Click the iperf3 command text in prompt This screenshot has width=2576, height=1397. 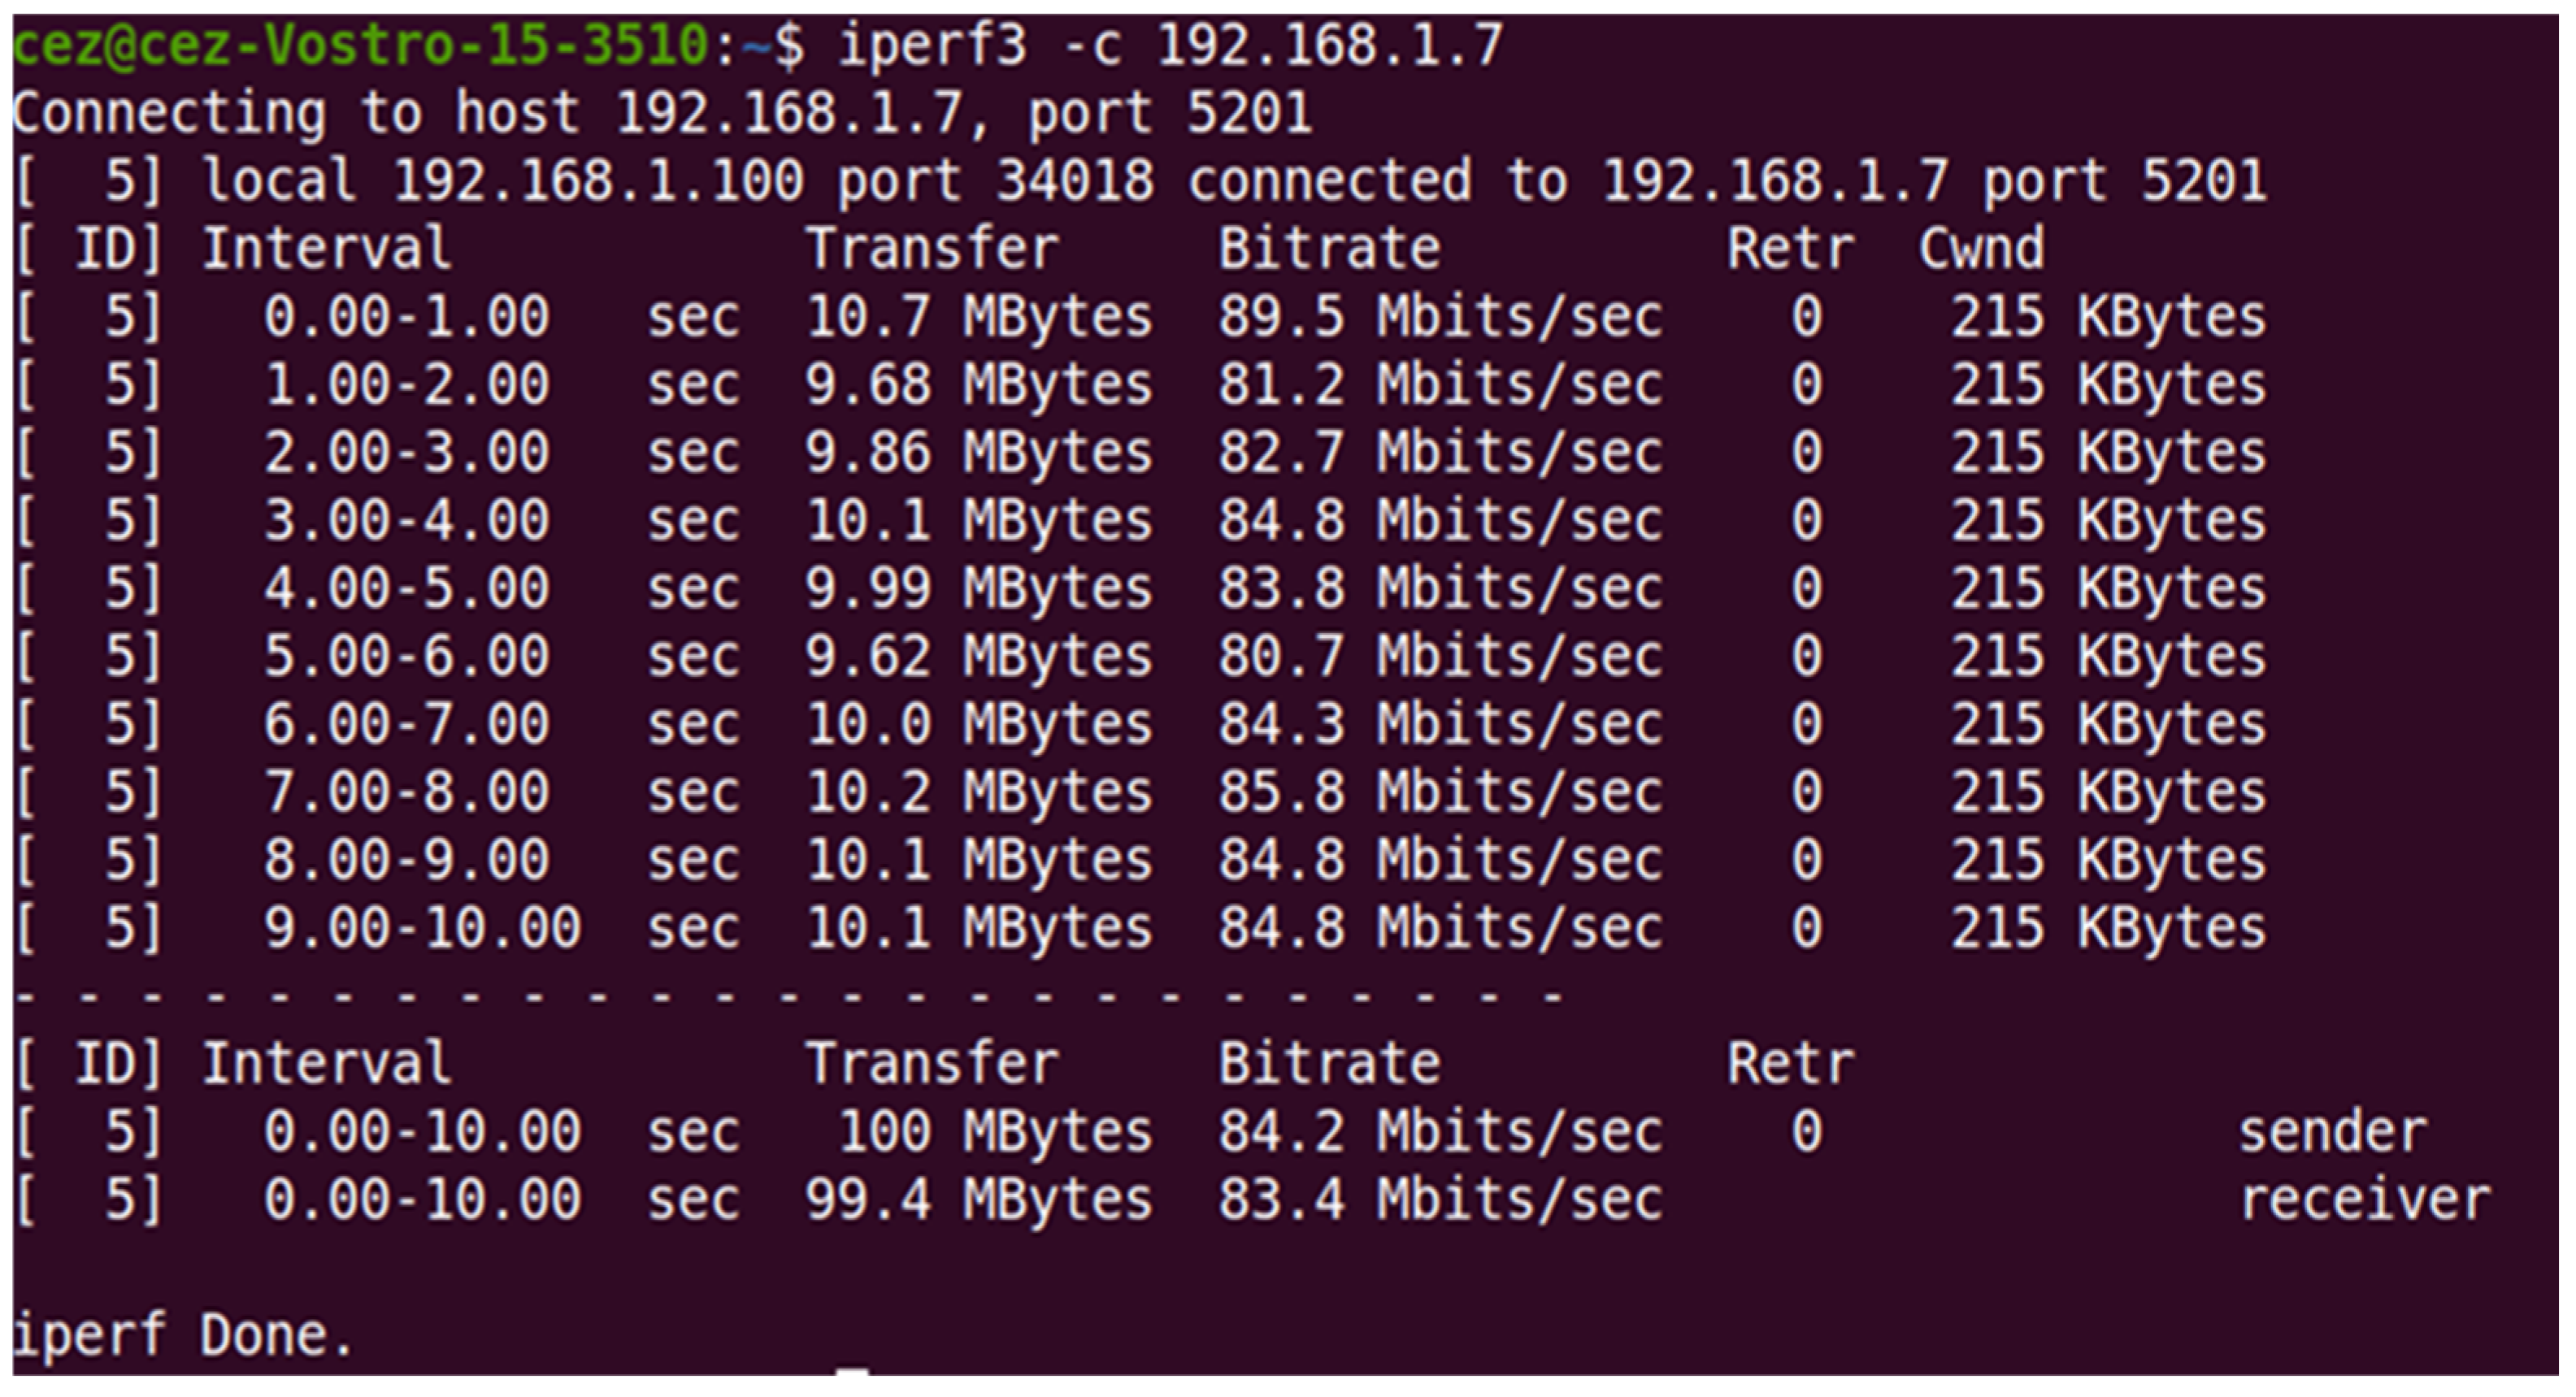point(1170,46)
